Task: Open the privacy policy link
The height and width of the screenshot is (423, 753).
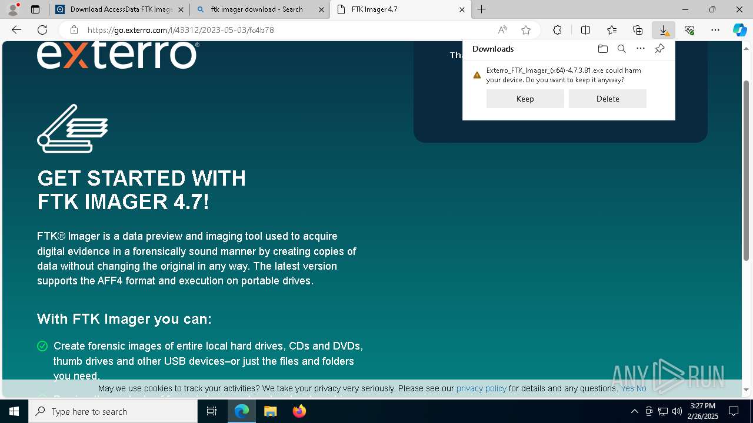Action: pos(481,388)
